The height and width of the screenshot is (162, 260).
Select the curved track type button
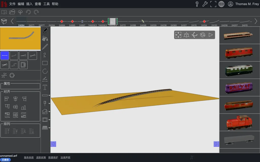[14, 55]
